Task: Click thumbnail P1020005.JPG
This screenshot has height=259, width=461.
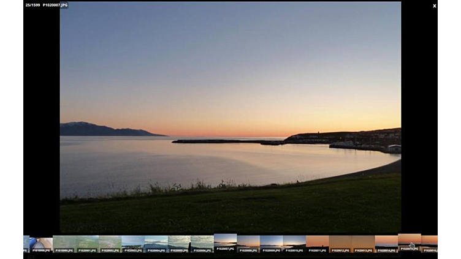Action: (x=179, y=244)
